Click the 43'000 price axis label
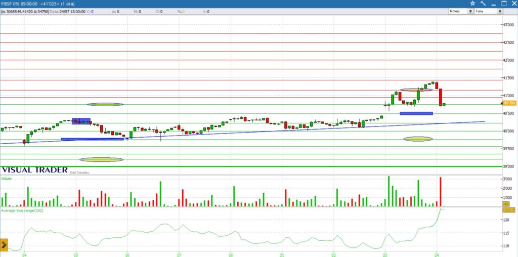This screenshot has width=518, height=257. click(509, 25)
